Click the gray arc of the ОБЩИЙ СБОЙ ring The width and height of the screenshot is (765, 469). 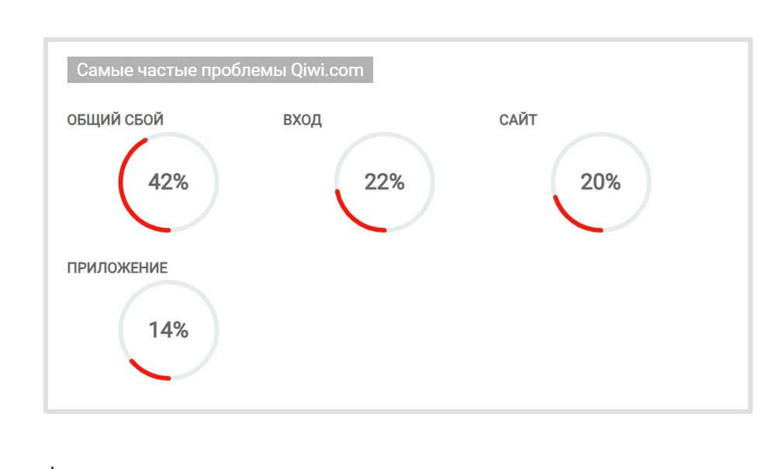(x=217, y=182)
